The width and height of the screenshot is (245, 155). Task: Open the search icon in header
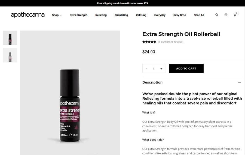(217, 15)
